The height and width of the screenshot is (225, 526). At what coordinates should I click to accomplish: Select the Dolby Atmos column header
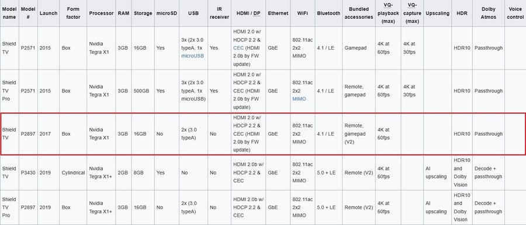(x=489, y=13)
